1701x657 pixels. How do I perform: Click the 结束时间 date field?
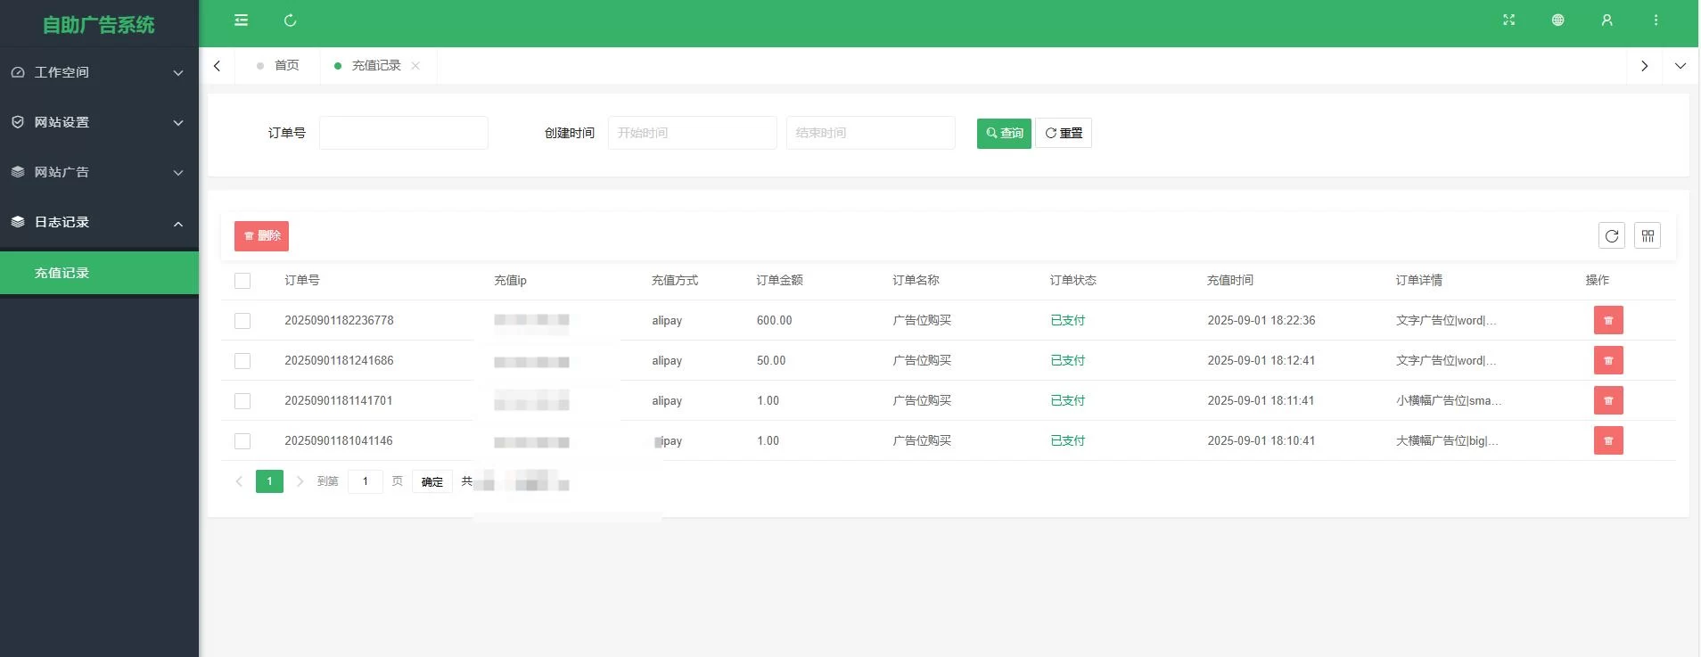871,133
